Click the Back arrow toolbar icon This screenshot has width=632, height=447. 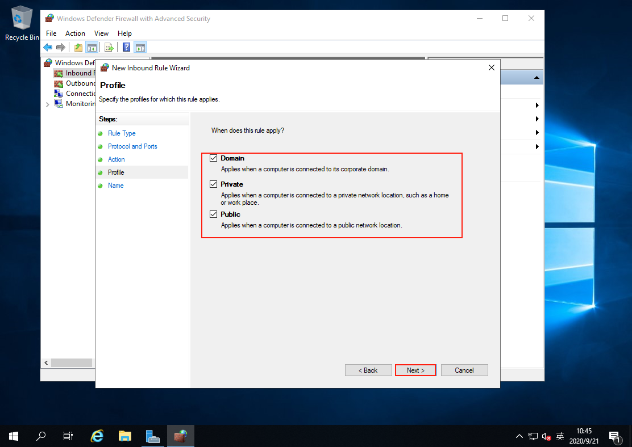(48, 48)
